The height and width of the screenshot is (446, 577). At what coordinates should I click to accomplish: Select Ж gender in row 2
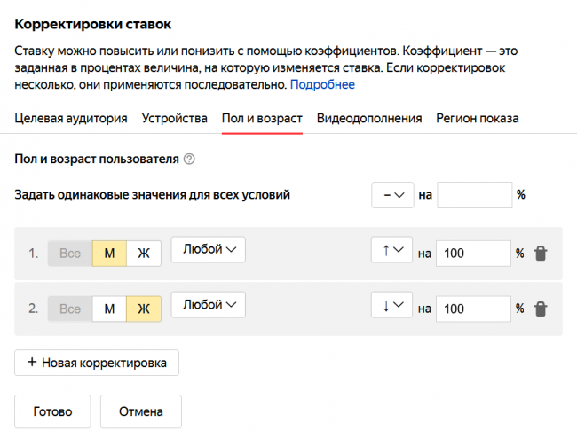[x=143, y=309]
